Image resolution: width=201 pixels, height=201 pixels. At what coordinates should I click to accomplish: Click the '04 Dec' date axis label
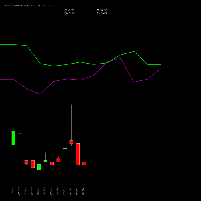click(x=83, y=191)
